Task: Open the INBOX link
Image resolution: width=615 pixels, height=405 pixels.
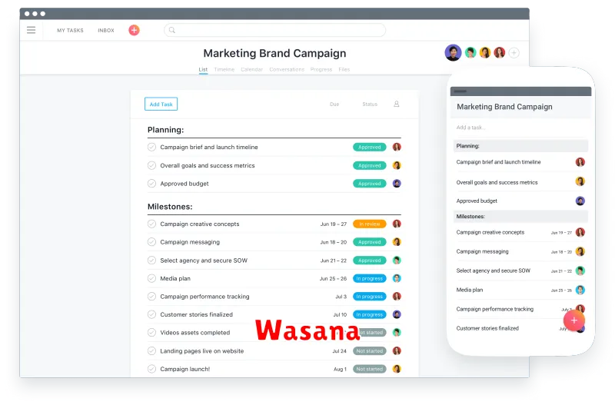Action: (106, 30)
